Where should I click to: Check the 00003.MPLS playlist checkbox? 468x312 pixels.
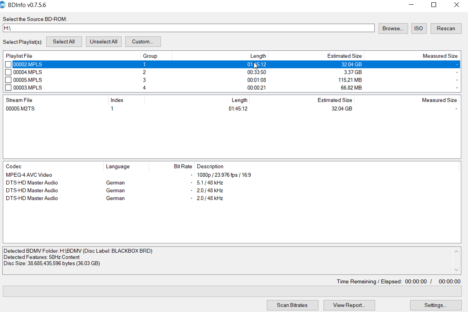click(8, 88)
